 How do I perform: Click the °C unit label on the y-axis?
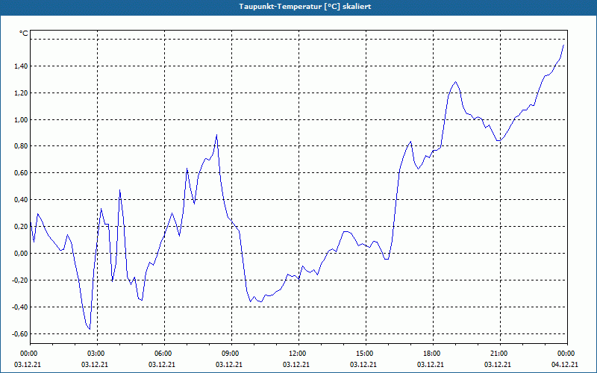tap(24, 34)
